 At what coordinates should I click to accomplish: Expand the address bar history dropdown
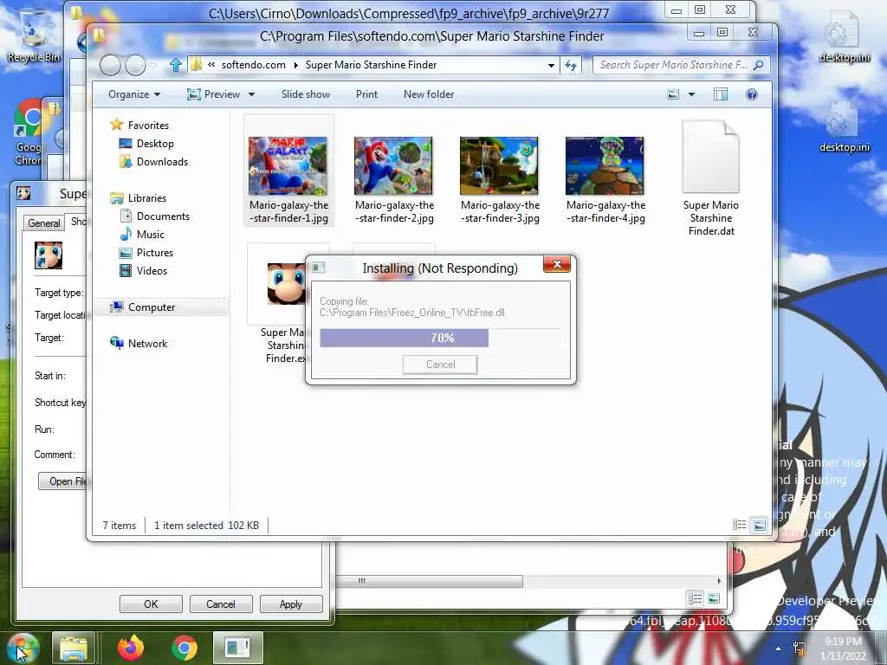pyautogui.click(x=551, y=66)
